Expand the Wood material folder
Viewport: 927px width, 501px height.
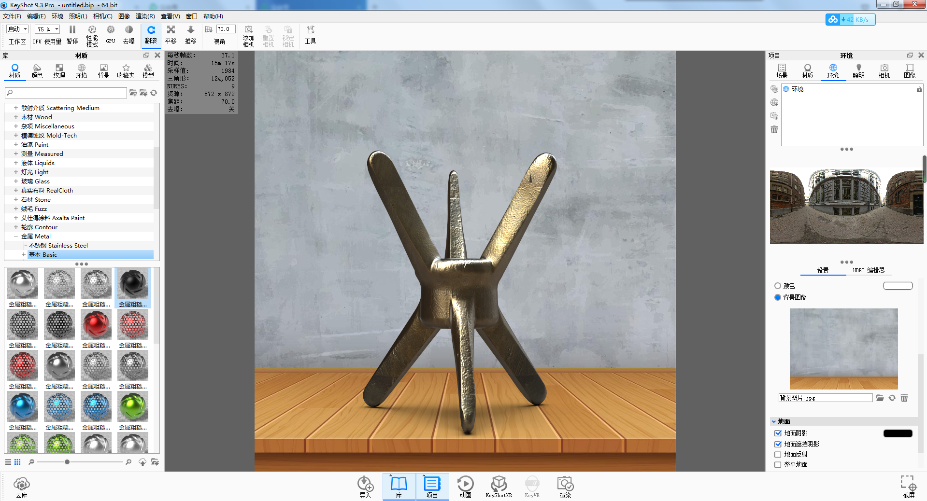[16, 117]
